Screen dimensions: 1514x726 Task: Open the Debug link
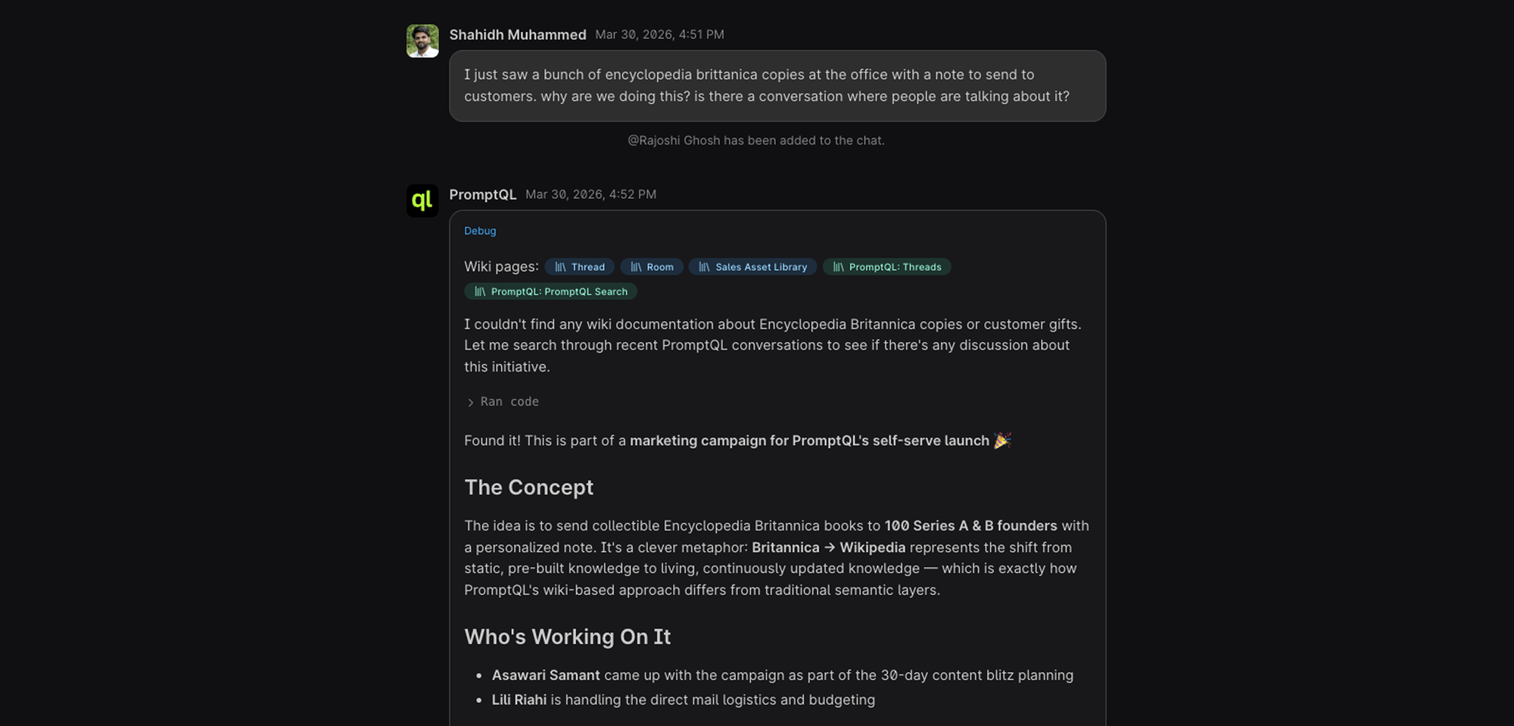point(480,231)
